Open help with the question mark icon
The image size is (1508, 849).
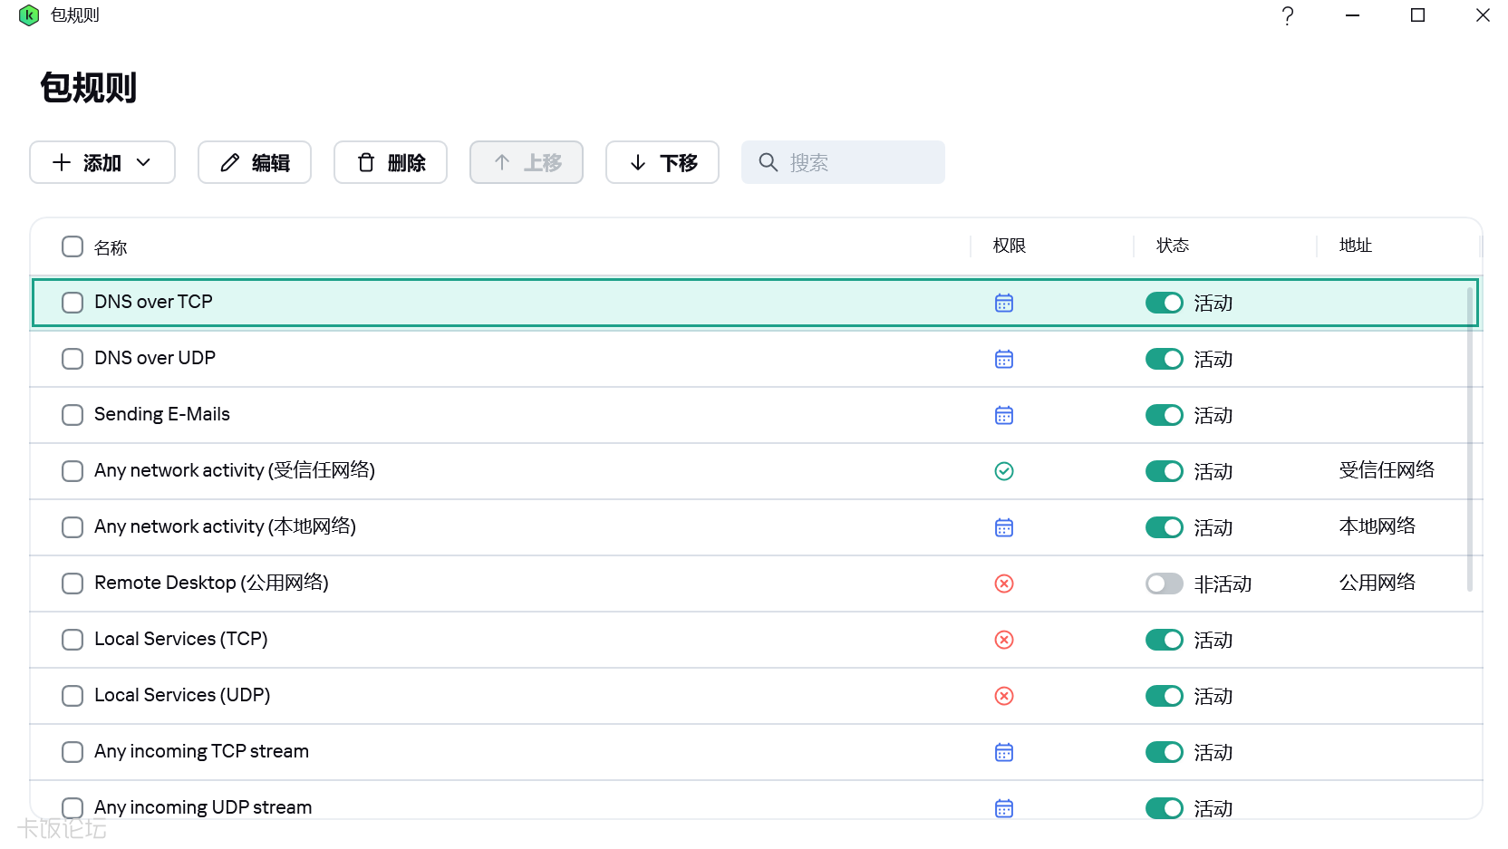tap(1288, 15)
